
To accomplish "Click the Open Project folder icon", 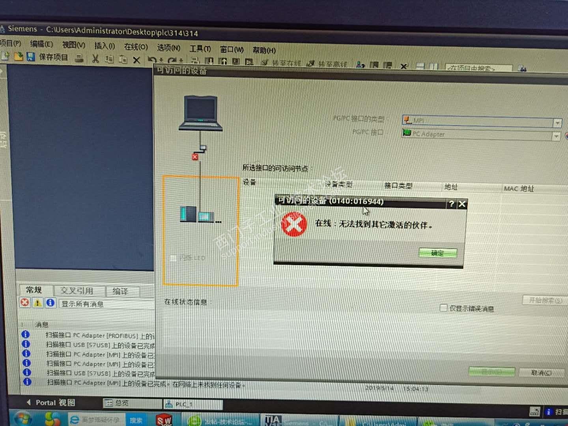I will click(x=18, y=56).
